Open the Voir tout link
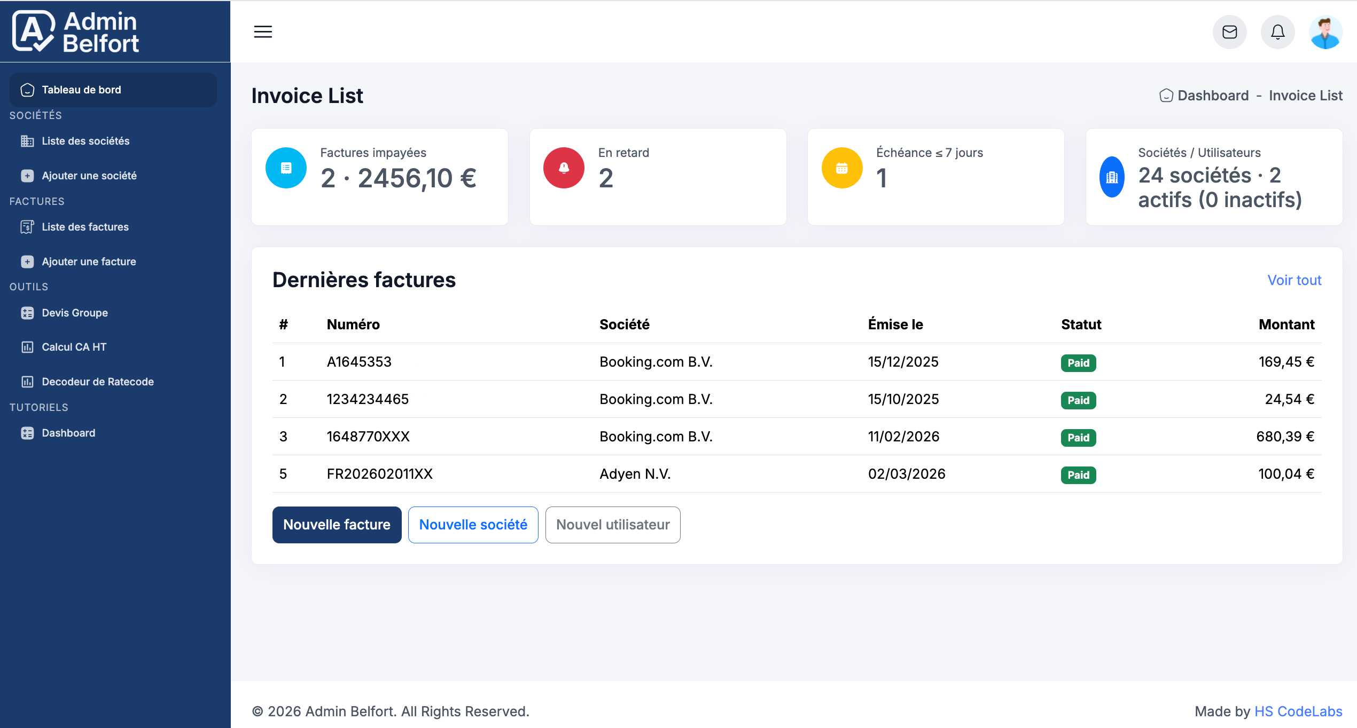The image size is (1357, 728). coord(1294,280)
